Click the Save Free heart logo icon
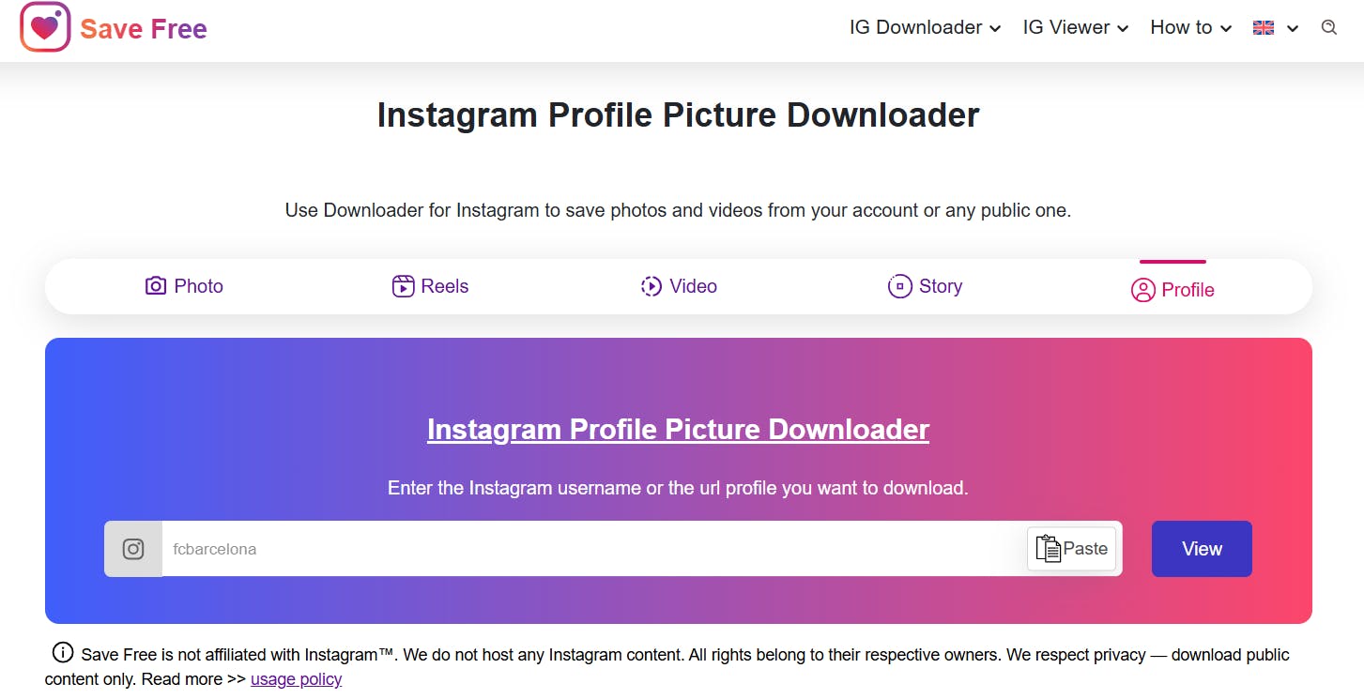This screenshot has height=699, width=1364. (x=45, y=27)
